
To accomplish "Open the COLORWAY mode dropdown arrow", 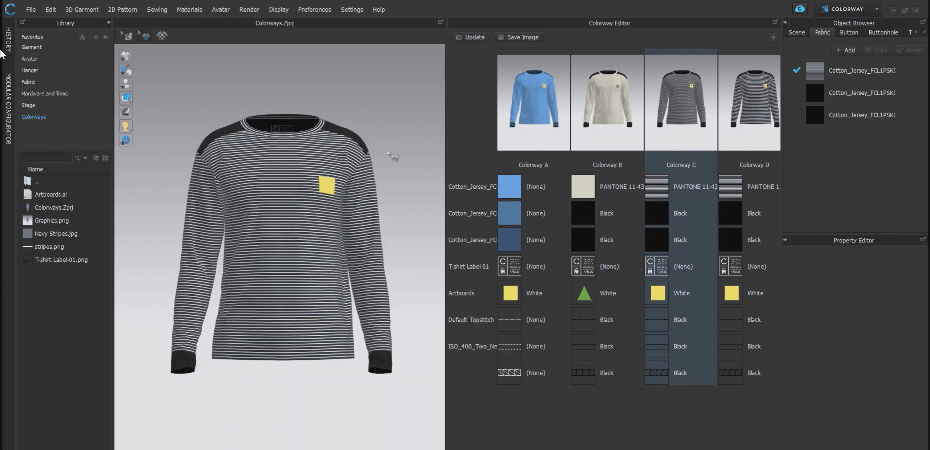I will coord(877,9).
